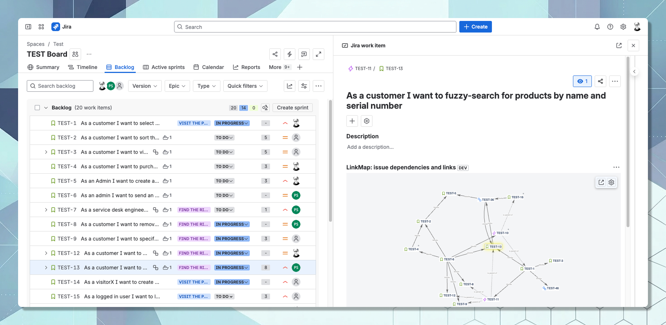Toggle watching on TEST-13
666x325 pixels.
[x=582, y=81]
